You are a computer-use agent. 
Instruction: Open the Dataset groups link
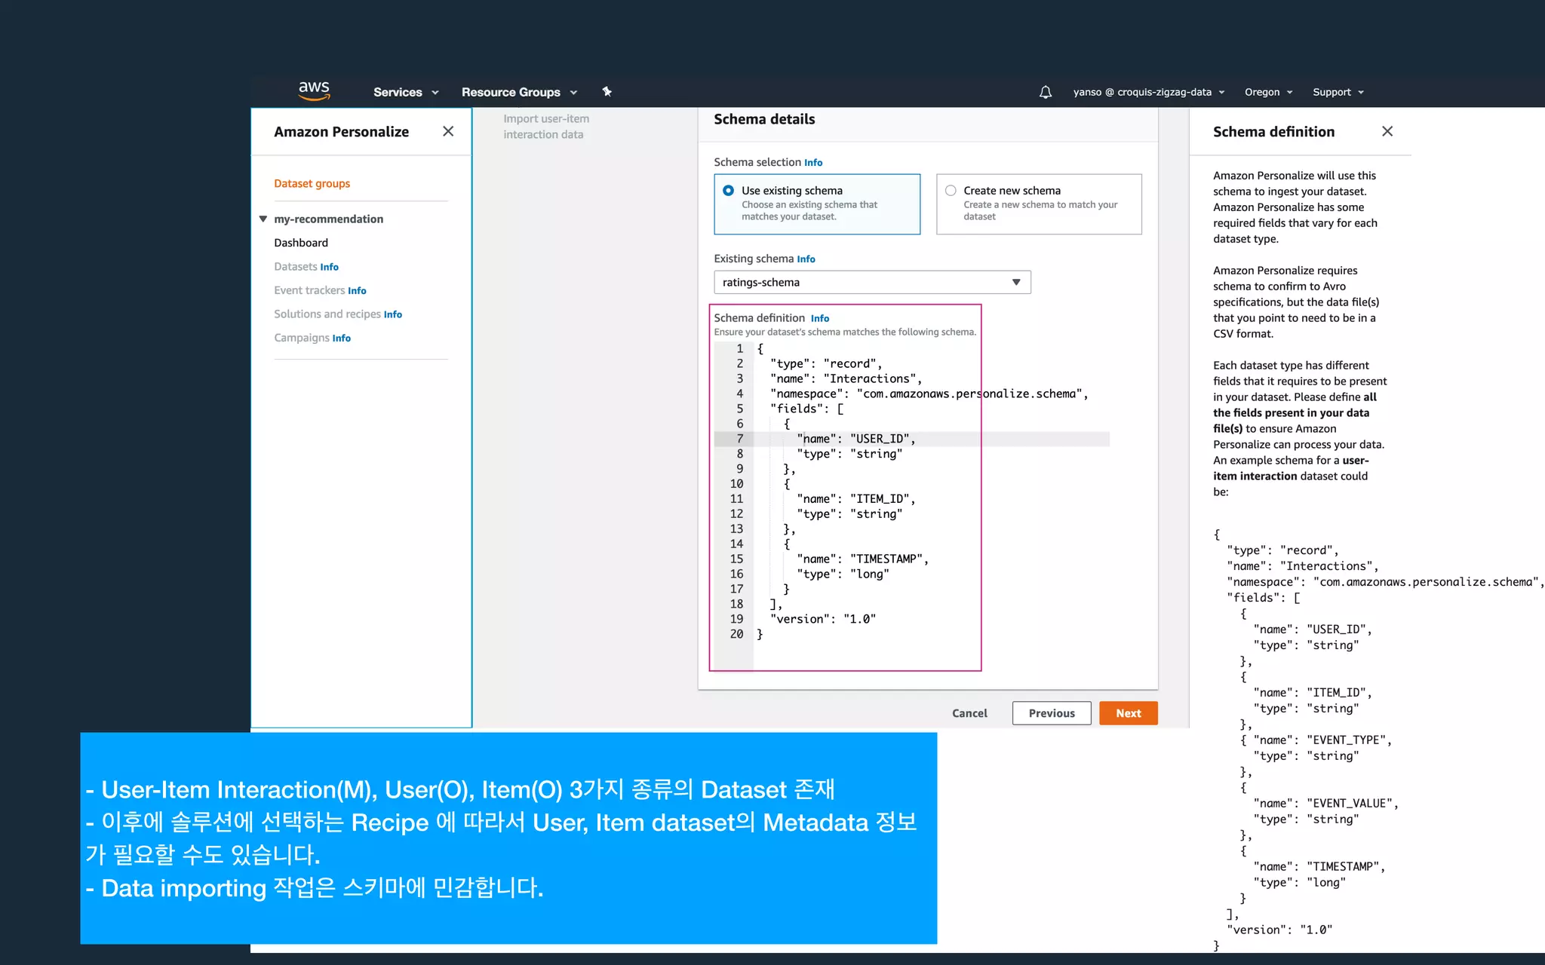click(312, 183)
